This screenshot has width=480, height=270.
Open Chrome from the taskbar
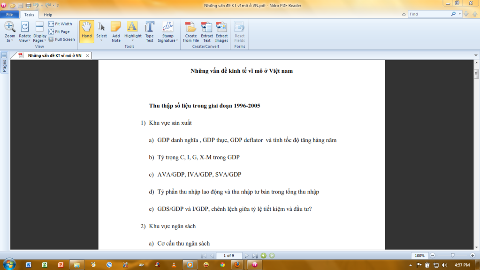point(222,265)
